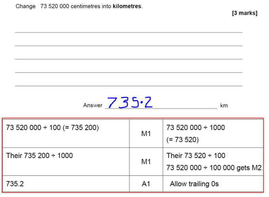Select the handwritten blue answer 735.2
269x197 pixels.
pos(130,102)
